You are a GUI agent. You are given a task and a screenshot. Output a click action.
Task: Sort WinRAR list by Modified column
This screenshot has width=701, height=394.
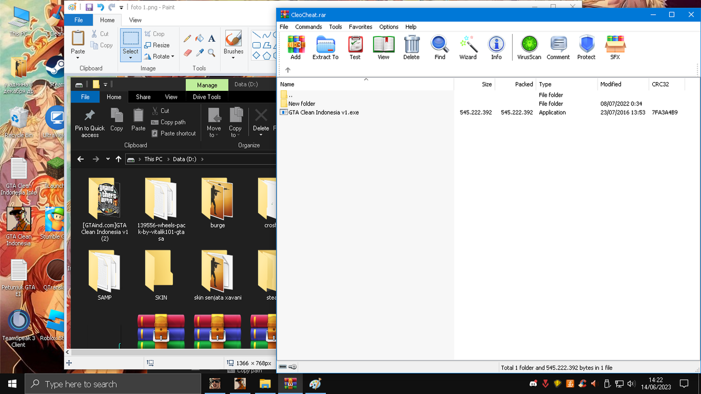pos(623,84)
